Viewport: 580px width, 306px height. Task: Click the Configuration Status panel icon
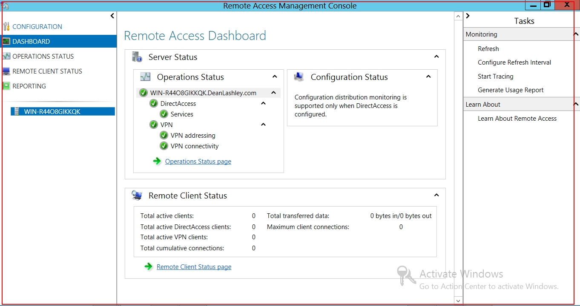pyautogui.click(x=299, y=77)
